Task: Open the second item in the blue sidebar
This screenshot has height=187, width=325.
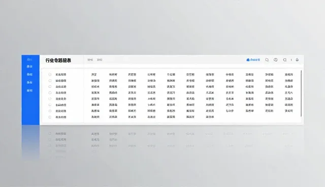Action: point(29,67)
